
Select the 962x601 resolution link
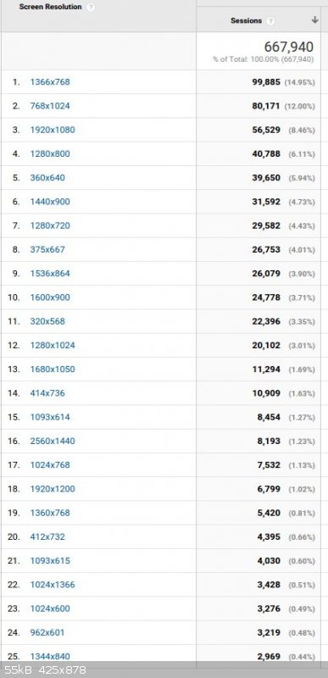tap(47, 632)
